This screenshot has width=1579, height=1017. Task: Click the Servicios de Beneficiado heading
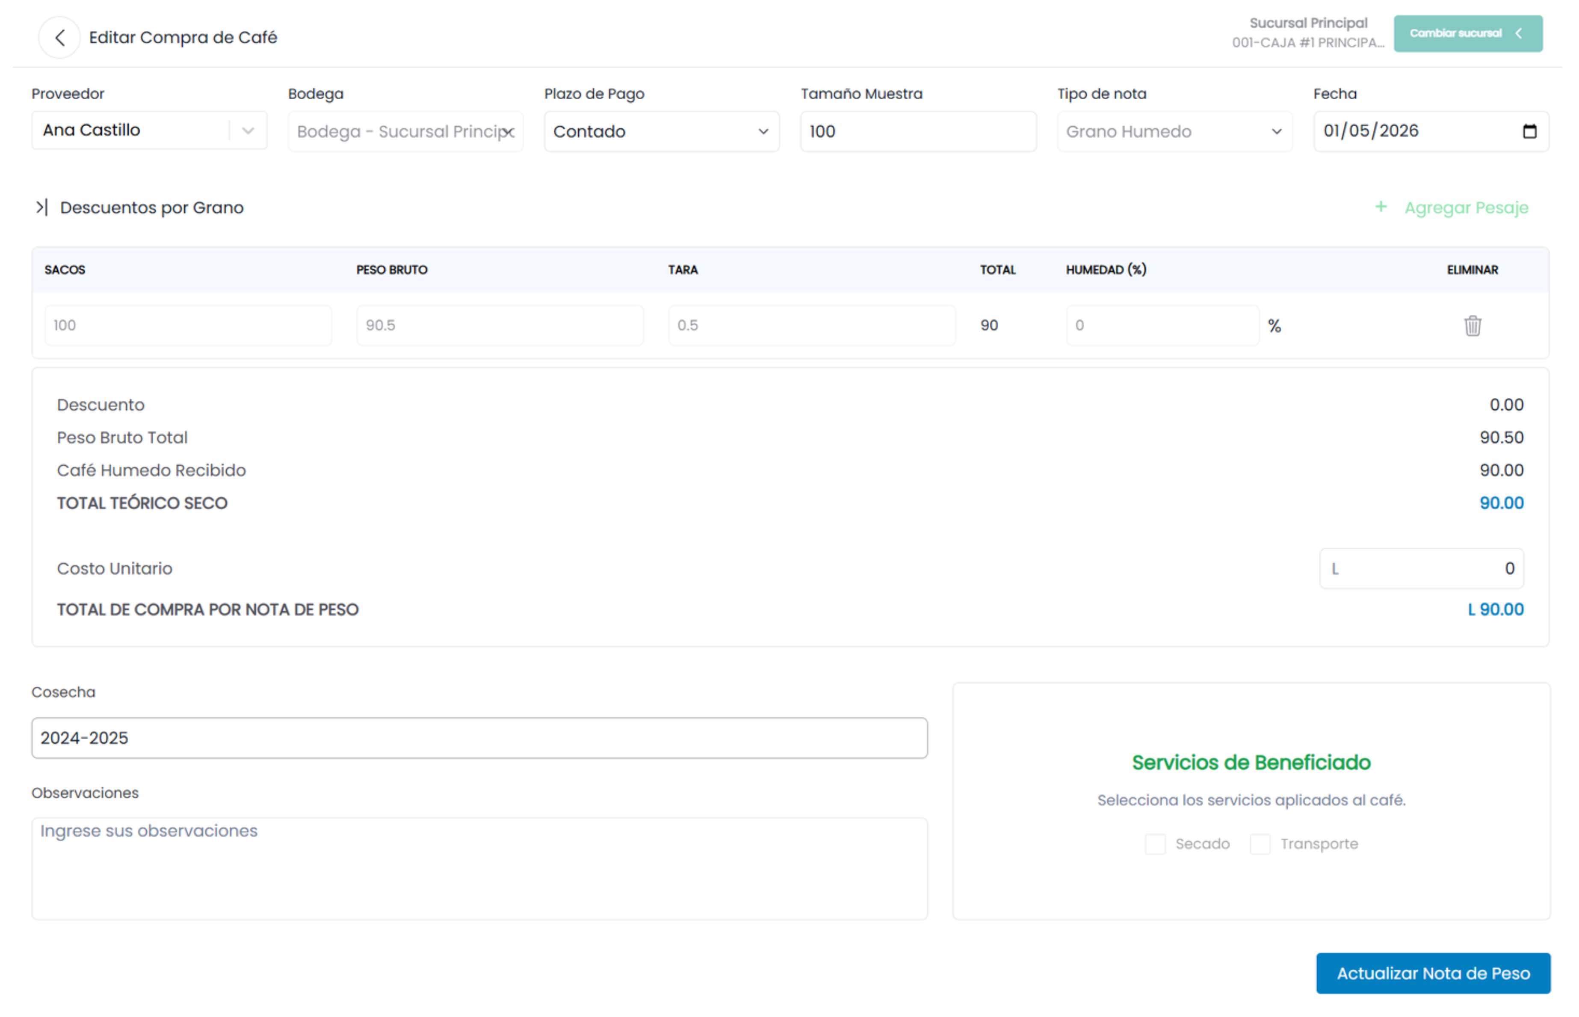1251,763
